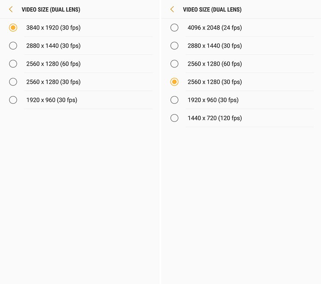The width and height of the screenshot is (321, 284).
Task: Tap left panel 1920 x 960 (30 fps) label
Action: point(52,100)
